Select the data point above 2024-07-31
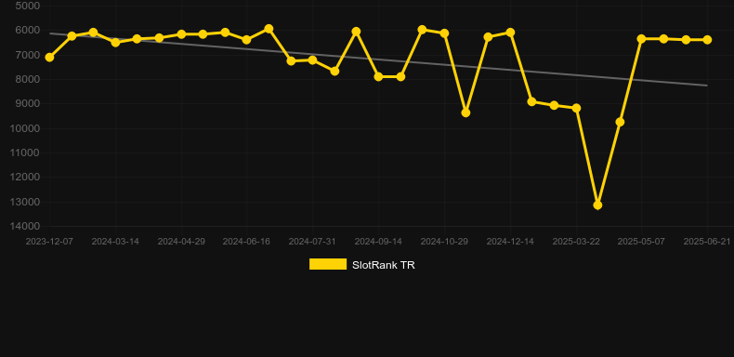The height and width of the screenshot is (357, 734). click(x=312, y=60)
